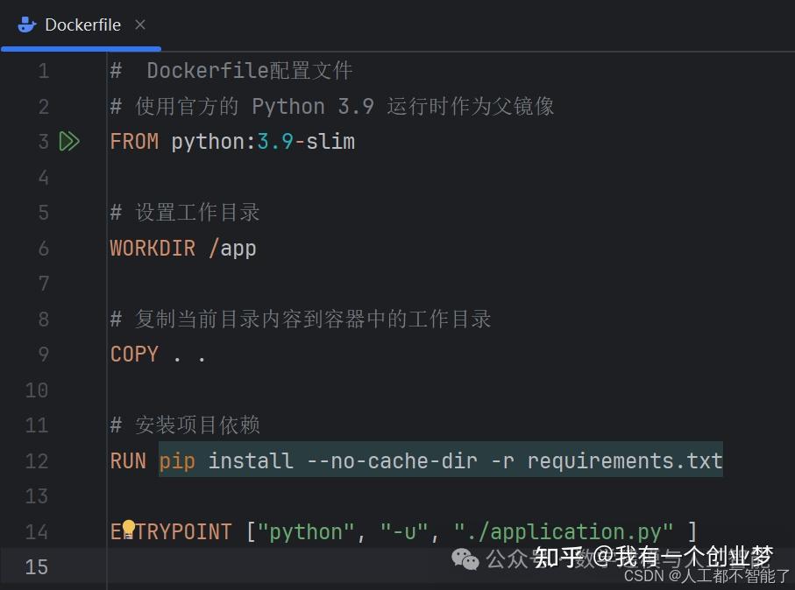
Task: Click line number 12 in the gutter
Action: (36, 461)
